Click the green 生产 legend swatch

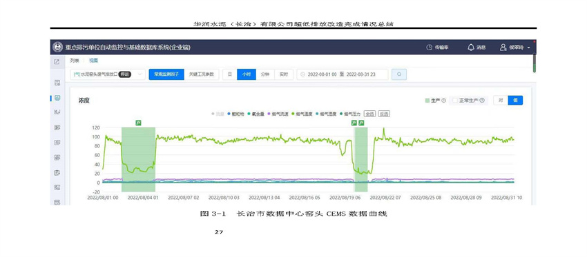tap(427, 101)
